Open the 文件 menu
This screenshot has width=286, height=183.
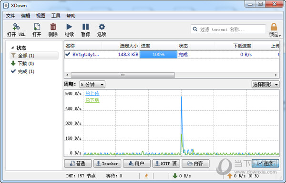click(x=10, y=16)
